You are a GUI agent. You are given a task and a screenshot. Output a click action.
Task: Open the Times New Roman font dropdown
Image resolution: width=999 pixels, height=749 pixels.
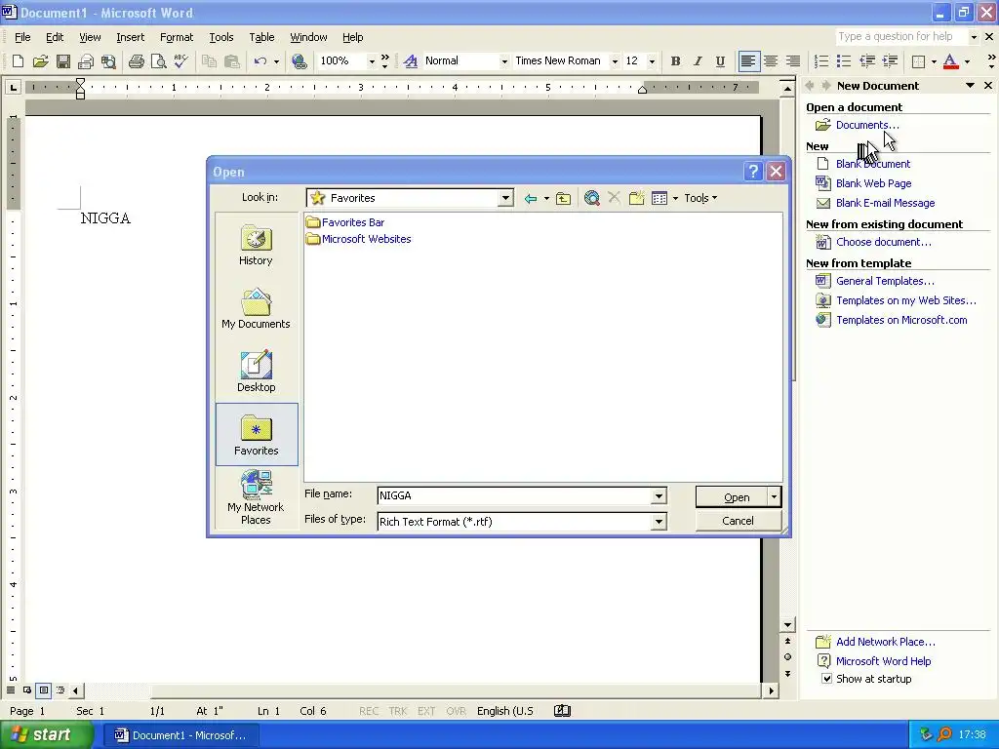pyautogui.click(x=615, y=61)
